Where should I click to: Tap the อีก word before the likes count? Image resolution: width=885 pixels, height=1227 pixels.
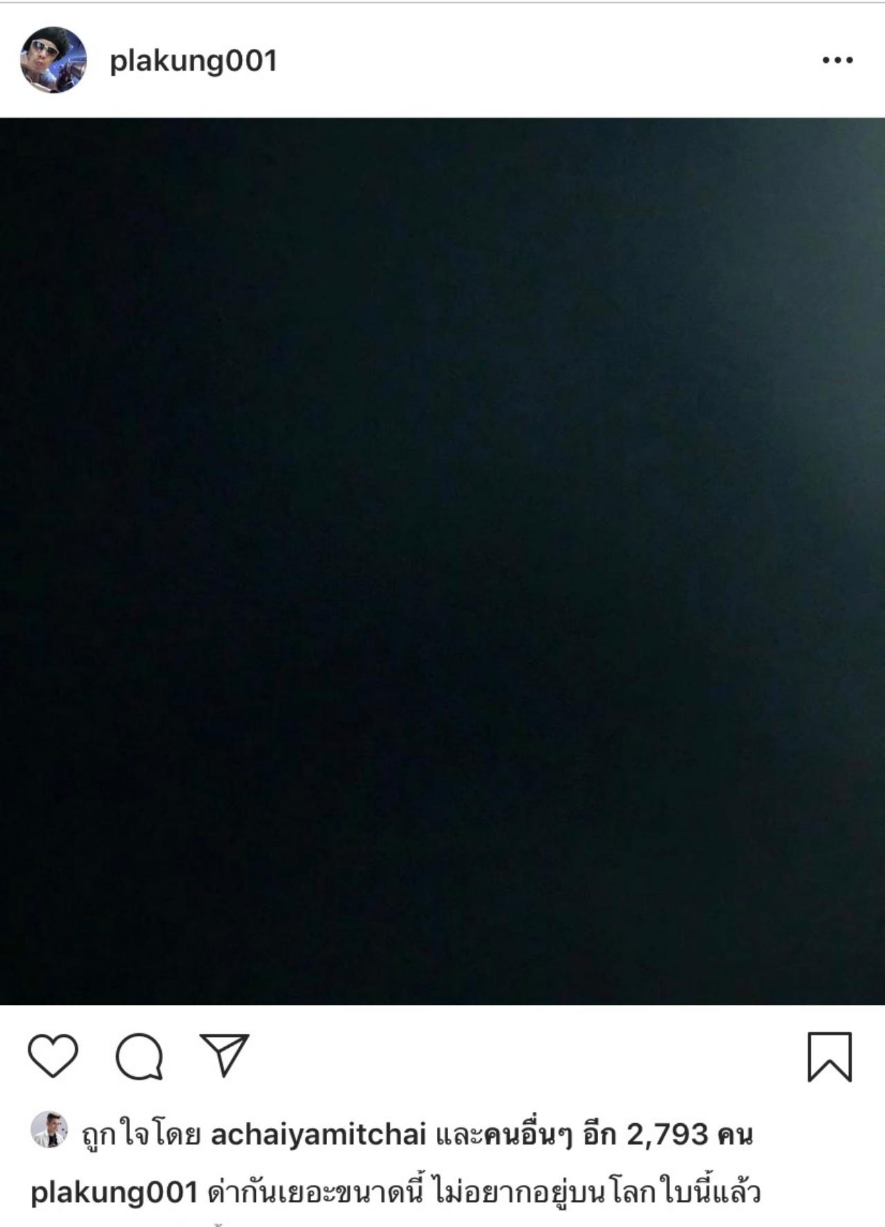(x=600, y=1135)
